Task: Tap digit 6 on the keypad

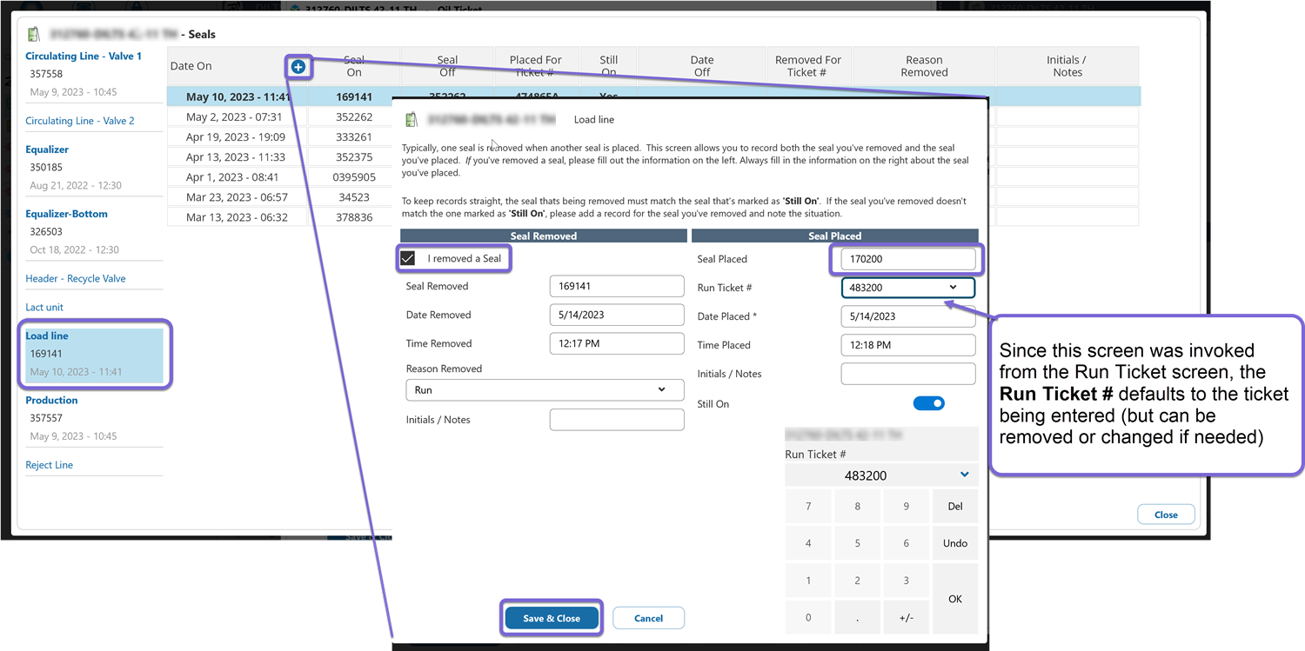Action: 906,543
